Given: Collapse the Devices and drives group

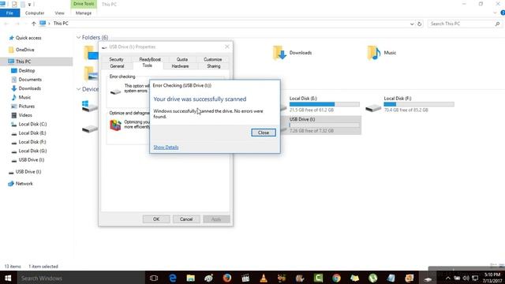Looking at the screenshot, I should (x=78, y=89).
